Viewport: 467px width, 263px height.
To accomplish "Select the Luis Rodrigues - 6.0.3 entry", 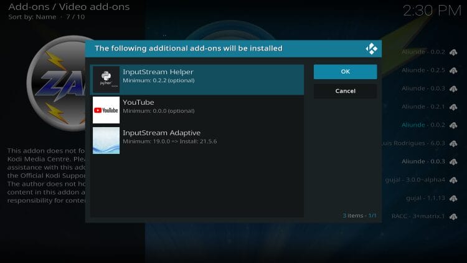I will click(x=414, y=143).
